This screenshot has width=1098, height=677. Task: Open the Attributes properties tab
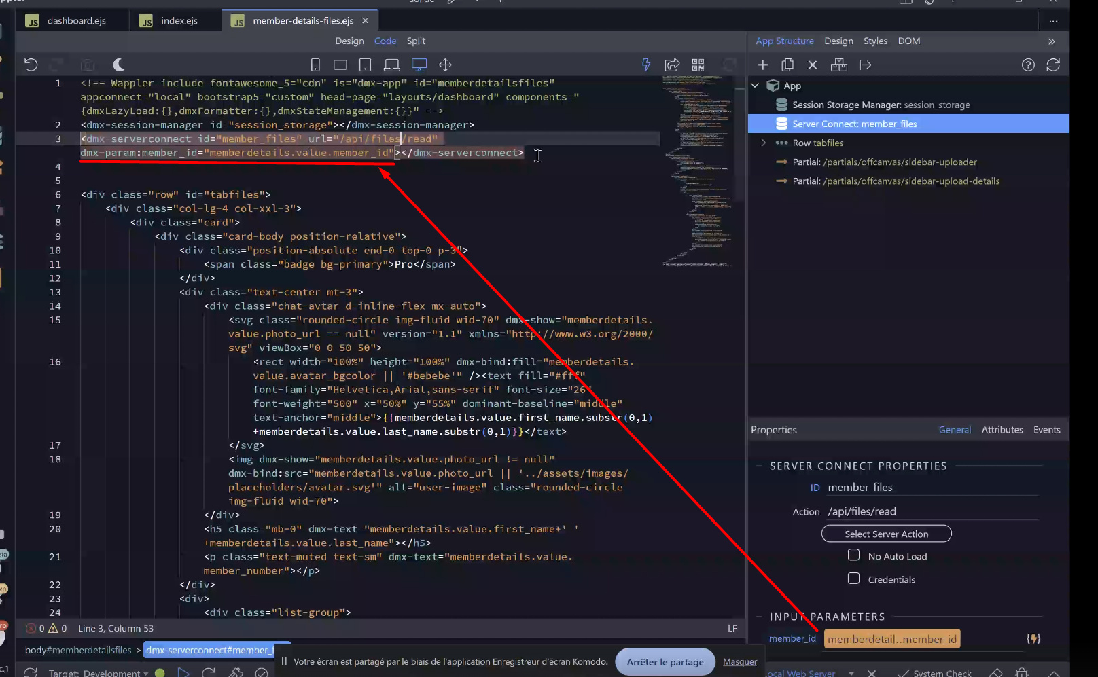tap(1002, 430)
